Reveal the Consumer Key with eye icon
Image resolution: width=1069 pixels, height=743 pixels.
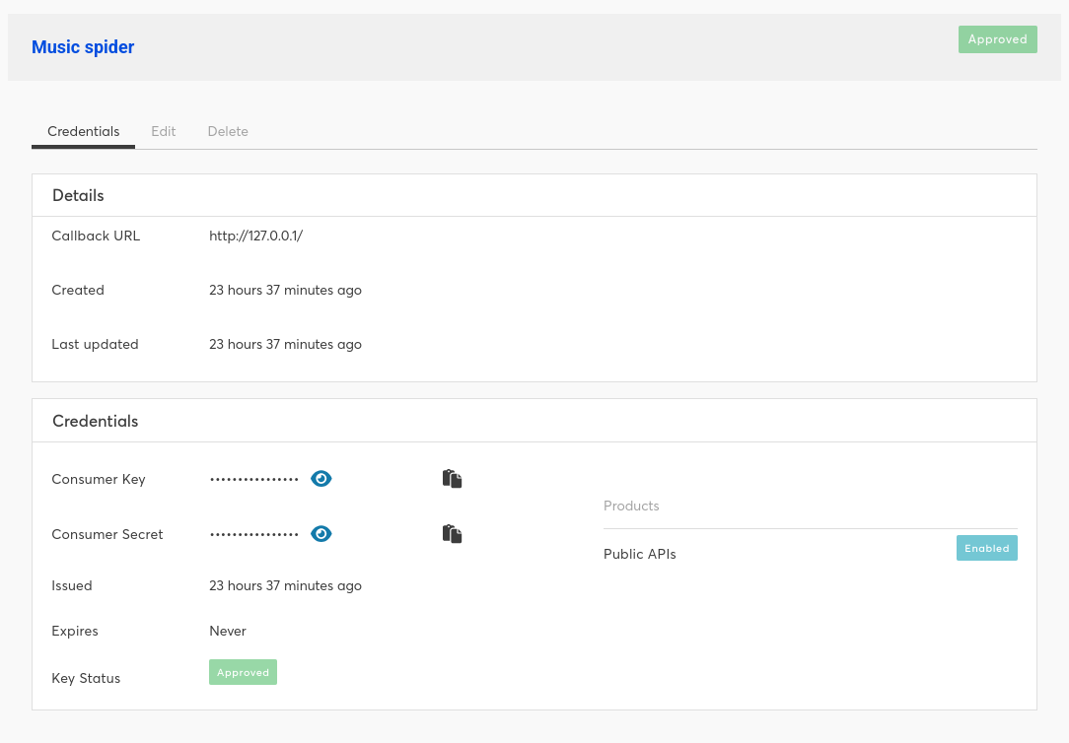coord(321,479)
